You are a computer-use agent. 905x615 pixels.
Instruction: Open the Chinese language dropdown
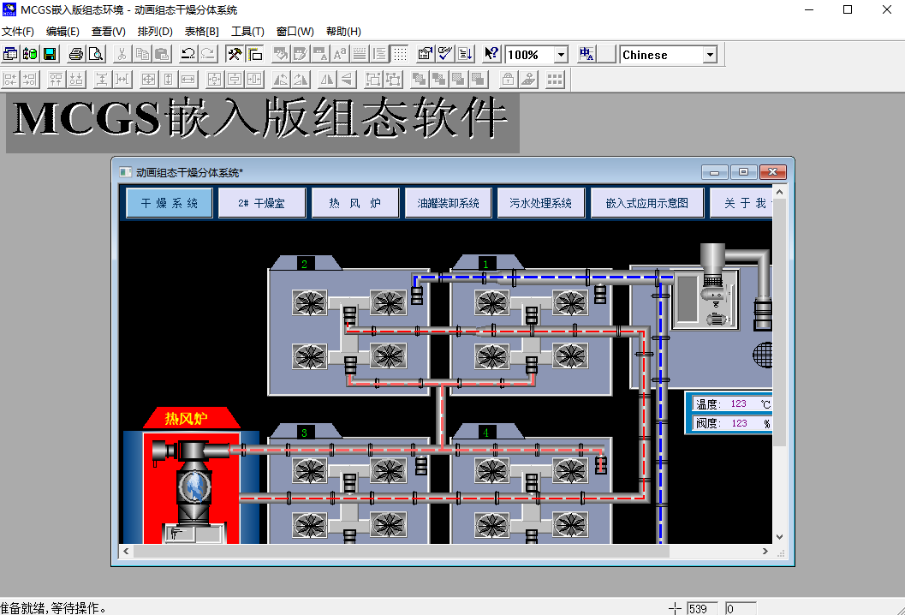click(x=710, y=55)
